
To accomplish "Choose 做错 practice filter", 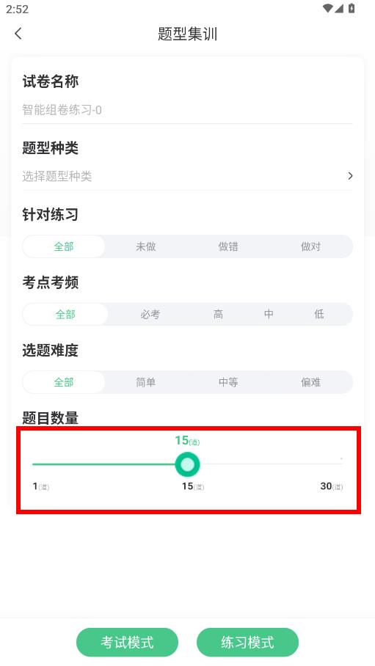I will click(228, 246).
